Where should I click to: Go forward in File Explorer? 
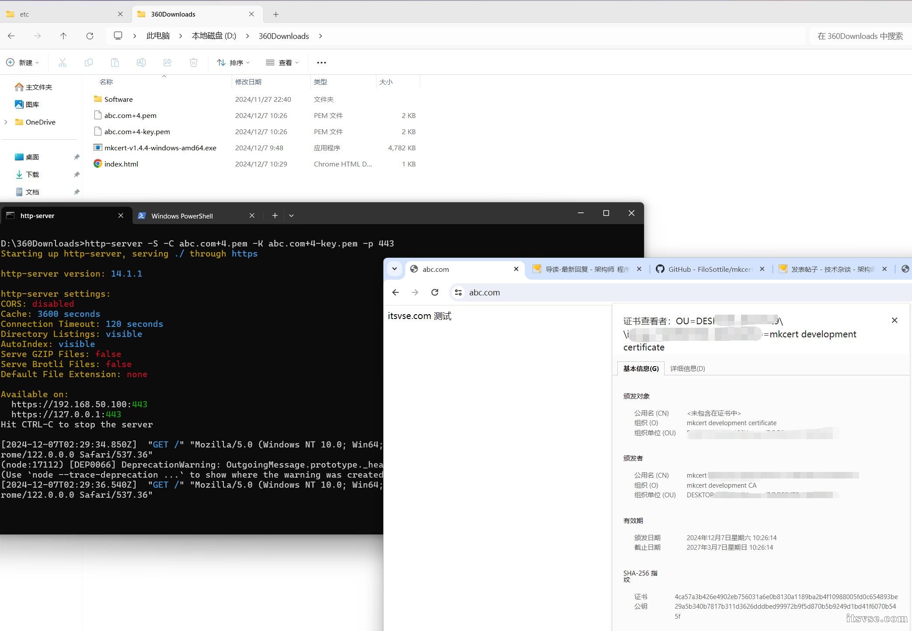38,36
